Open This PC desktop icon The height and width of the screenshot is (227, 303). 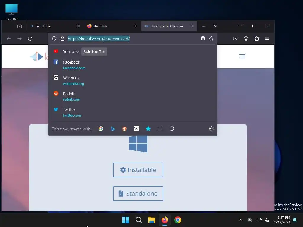click(x=12, y=12)
